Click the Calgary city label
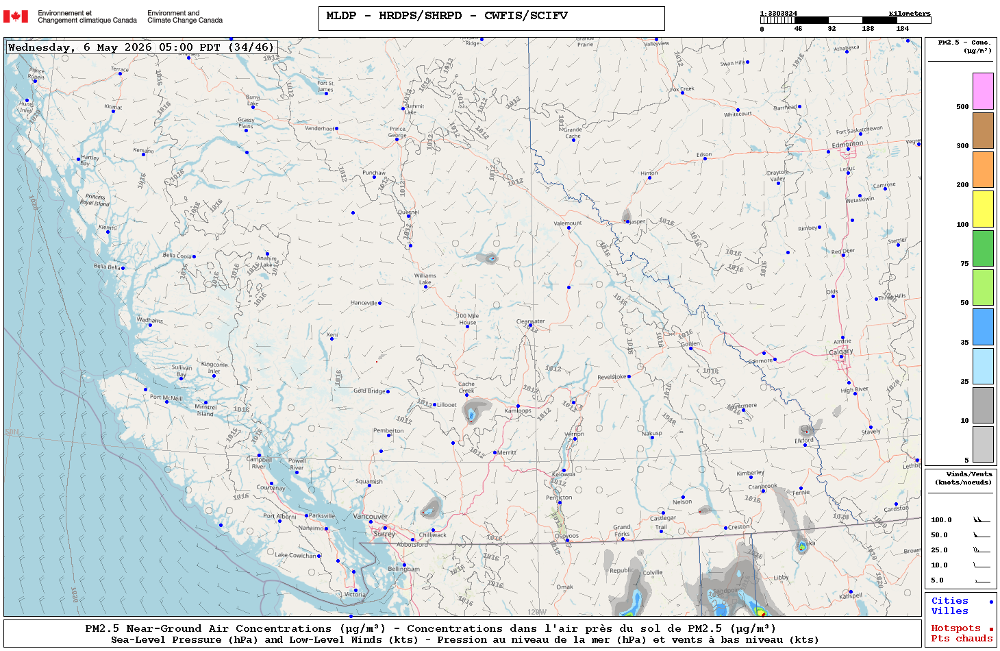 tap(841, 352)
